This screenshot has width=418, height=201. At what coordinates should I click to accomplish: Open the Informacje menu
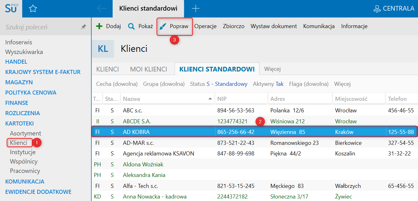coord(354,26)
